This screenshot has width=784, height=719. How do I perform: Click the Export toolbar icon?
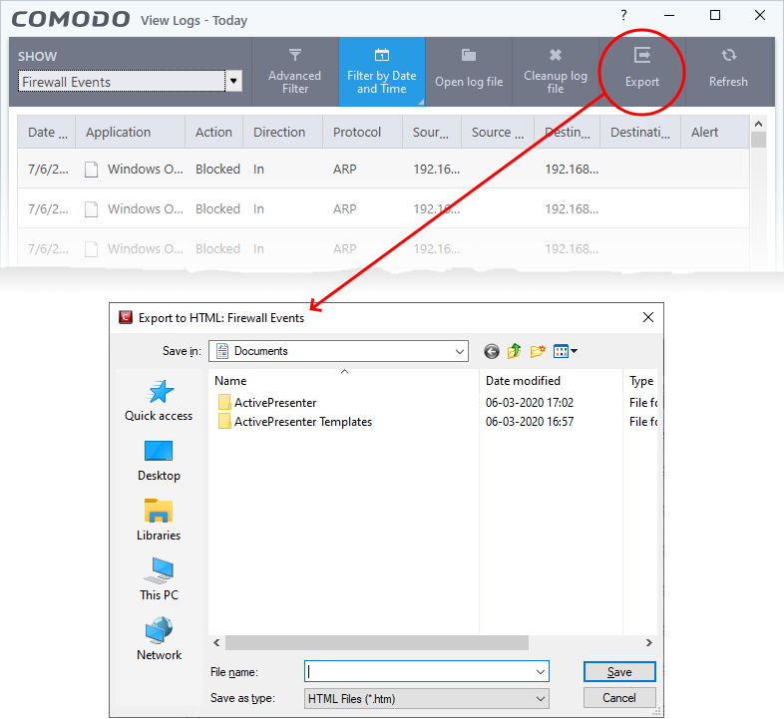641,70
